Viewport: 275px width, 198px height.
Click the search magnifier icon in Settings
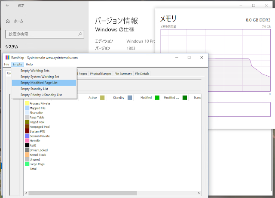coord(80,34)
